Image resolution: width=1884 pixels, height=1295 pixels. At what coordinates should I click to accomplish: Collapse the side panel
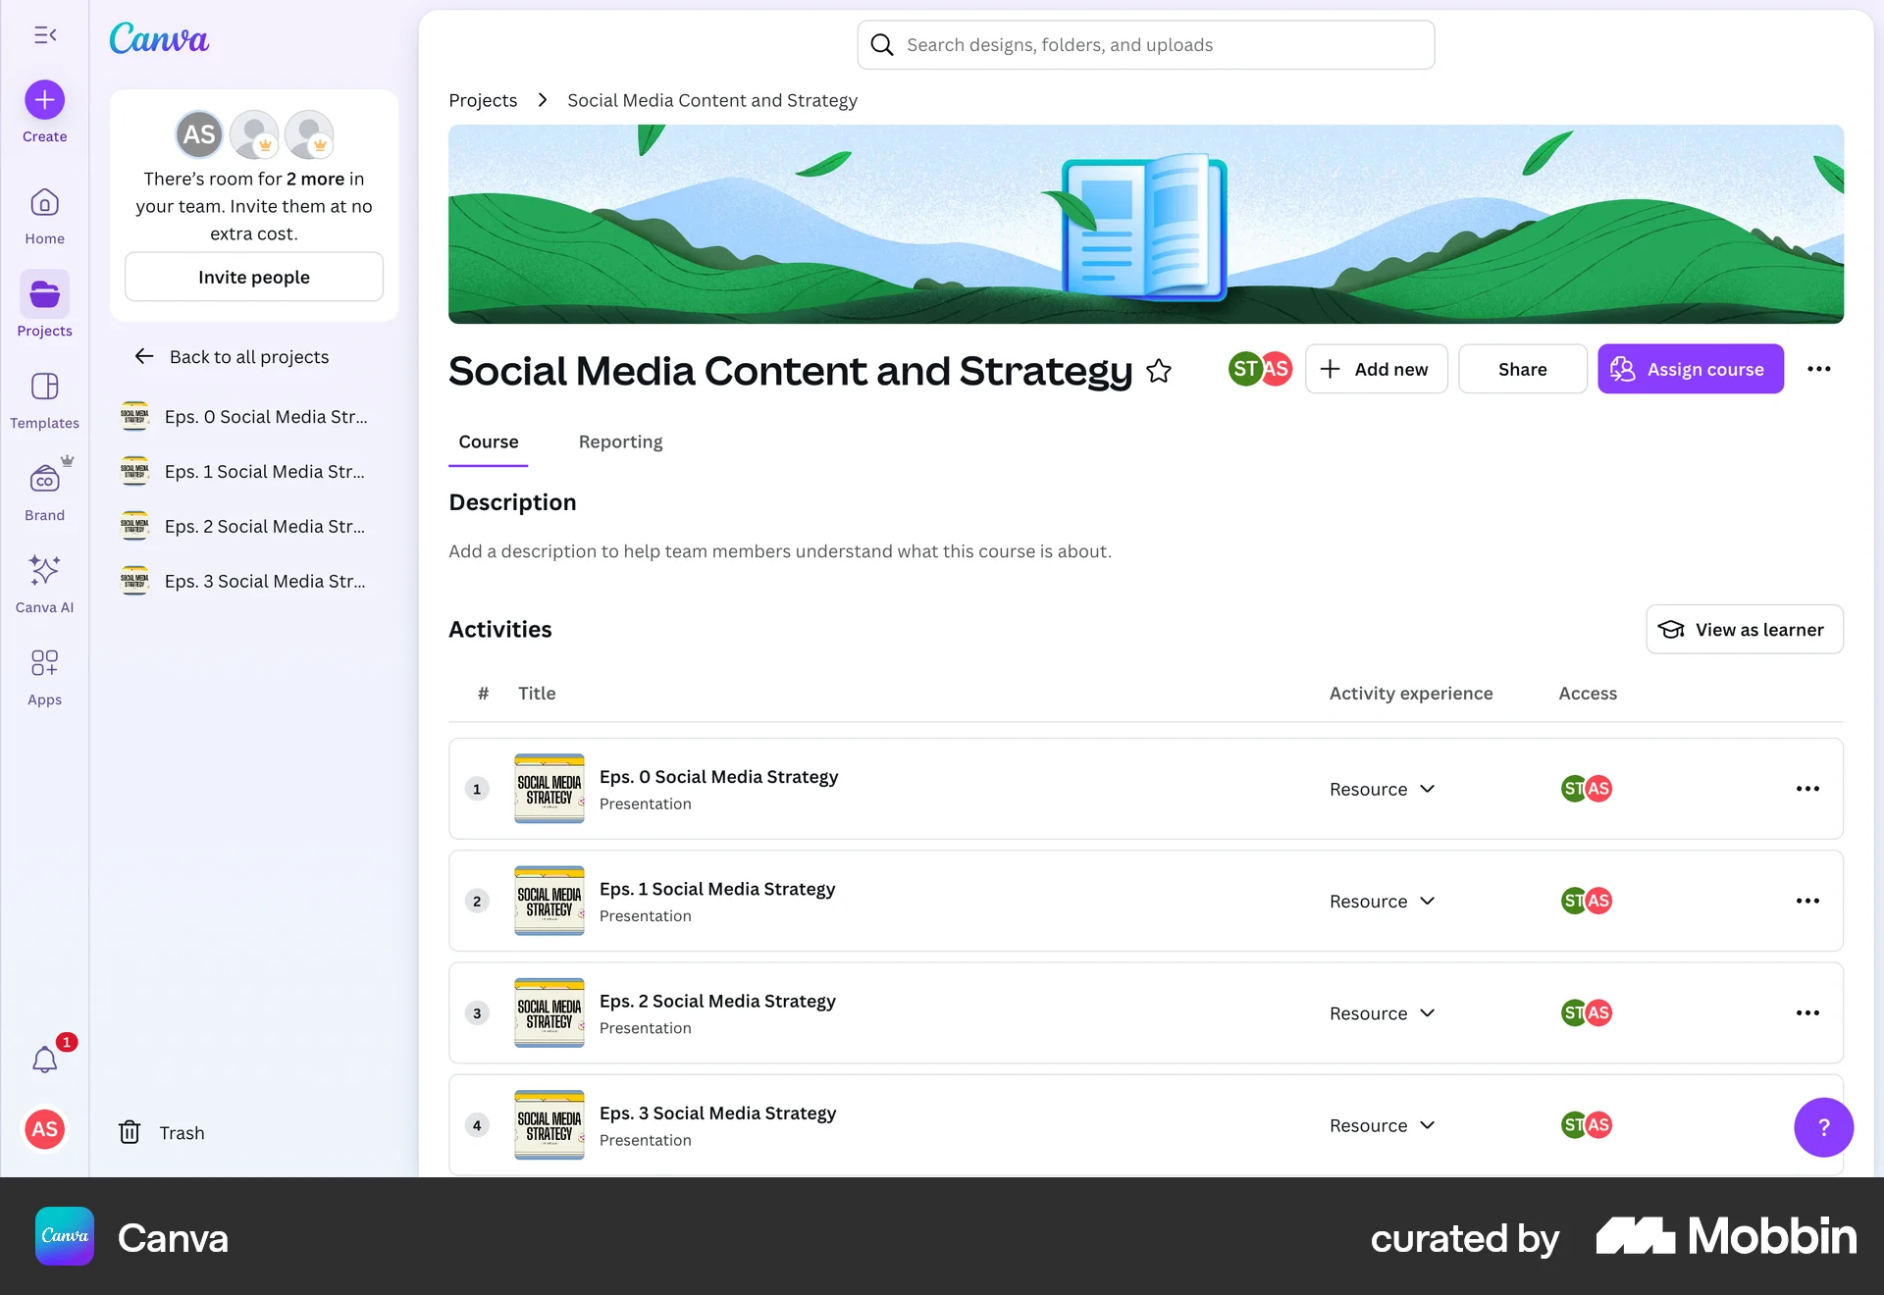44,35
